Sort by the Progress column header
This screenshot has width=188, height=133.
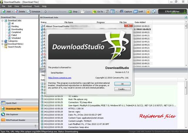(x=101, y=22)
